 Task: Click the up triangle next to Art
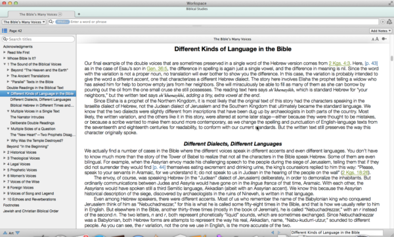5,232
